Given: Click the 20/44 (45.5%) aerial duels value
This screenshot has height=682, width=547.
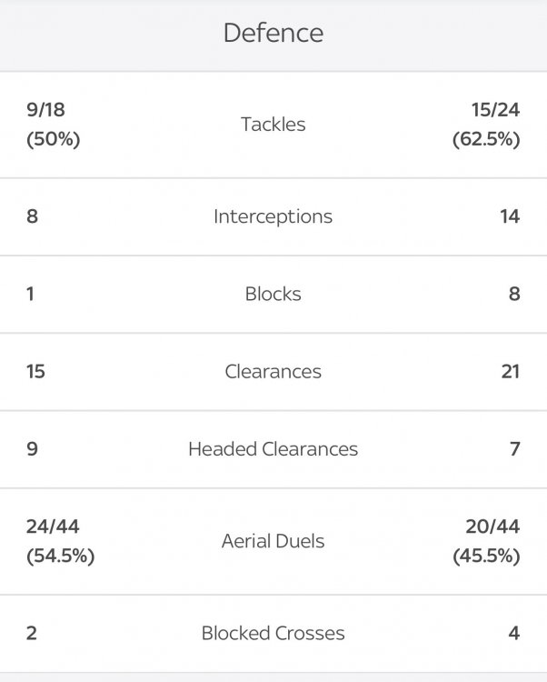Looking at the screenshot, I should click(x=486, y=541).
